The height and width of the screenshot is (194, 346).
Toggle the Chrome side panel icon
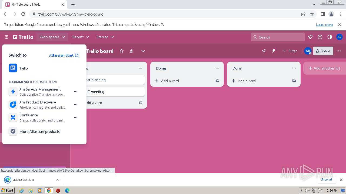(323, 14)
